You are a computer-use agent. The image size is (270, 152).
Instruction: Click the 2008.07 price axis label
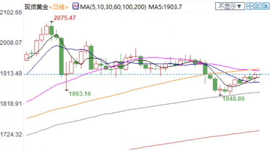[11, 43]
